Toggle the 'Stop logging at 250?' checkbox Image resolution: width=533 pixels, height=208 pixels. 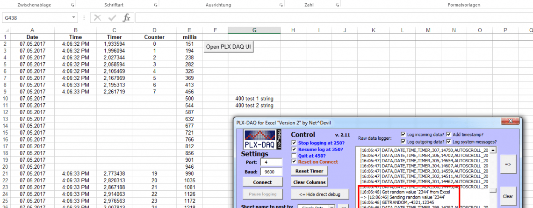tap(294, 143)
